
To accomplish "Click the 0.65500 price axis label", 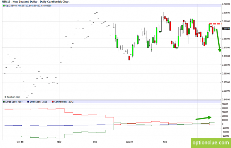I will pyautogui.click(x=226, y=82).
